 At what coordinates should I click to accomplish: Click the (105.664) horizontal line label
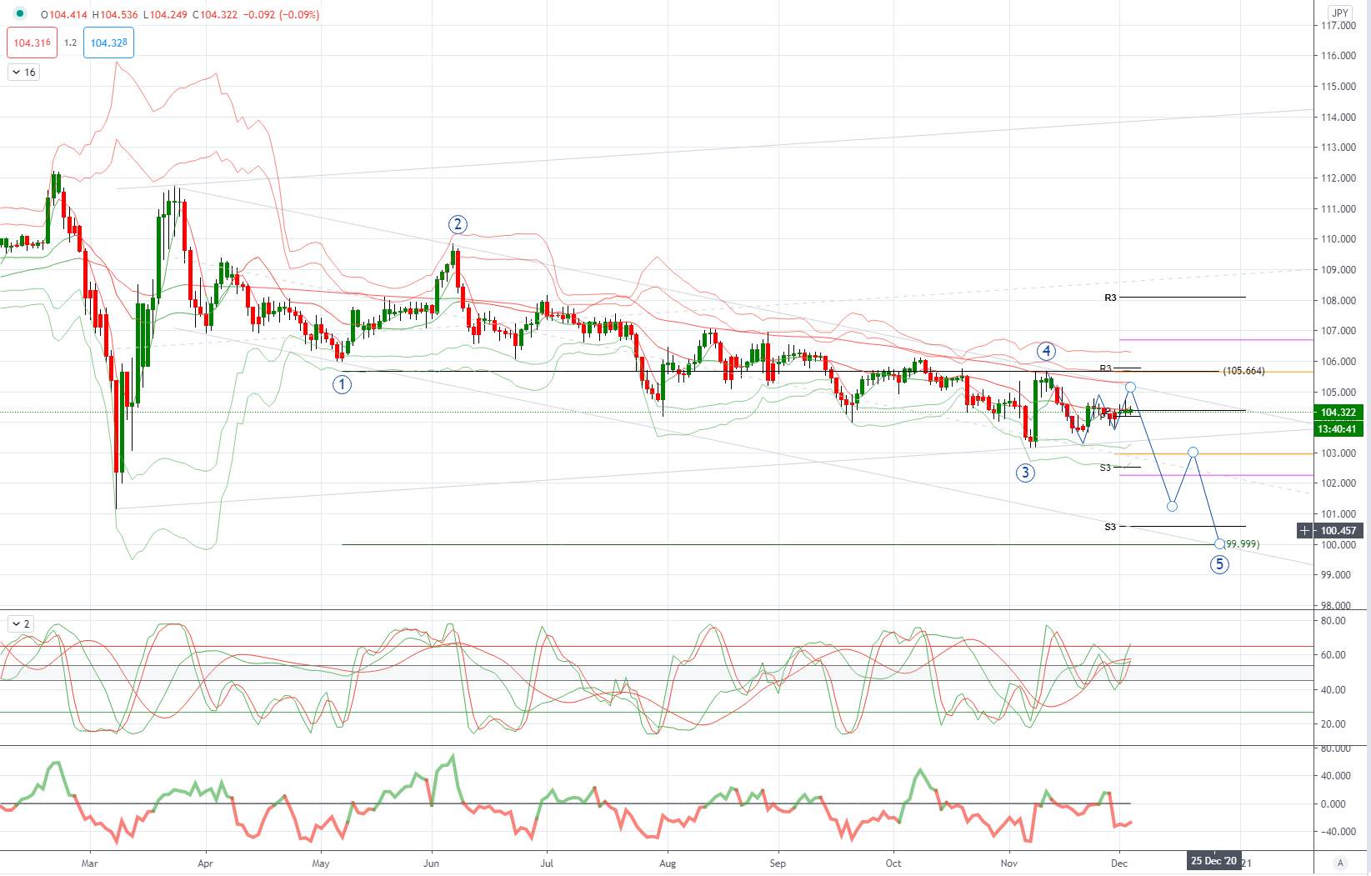(1243, 371)
